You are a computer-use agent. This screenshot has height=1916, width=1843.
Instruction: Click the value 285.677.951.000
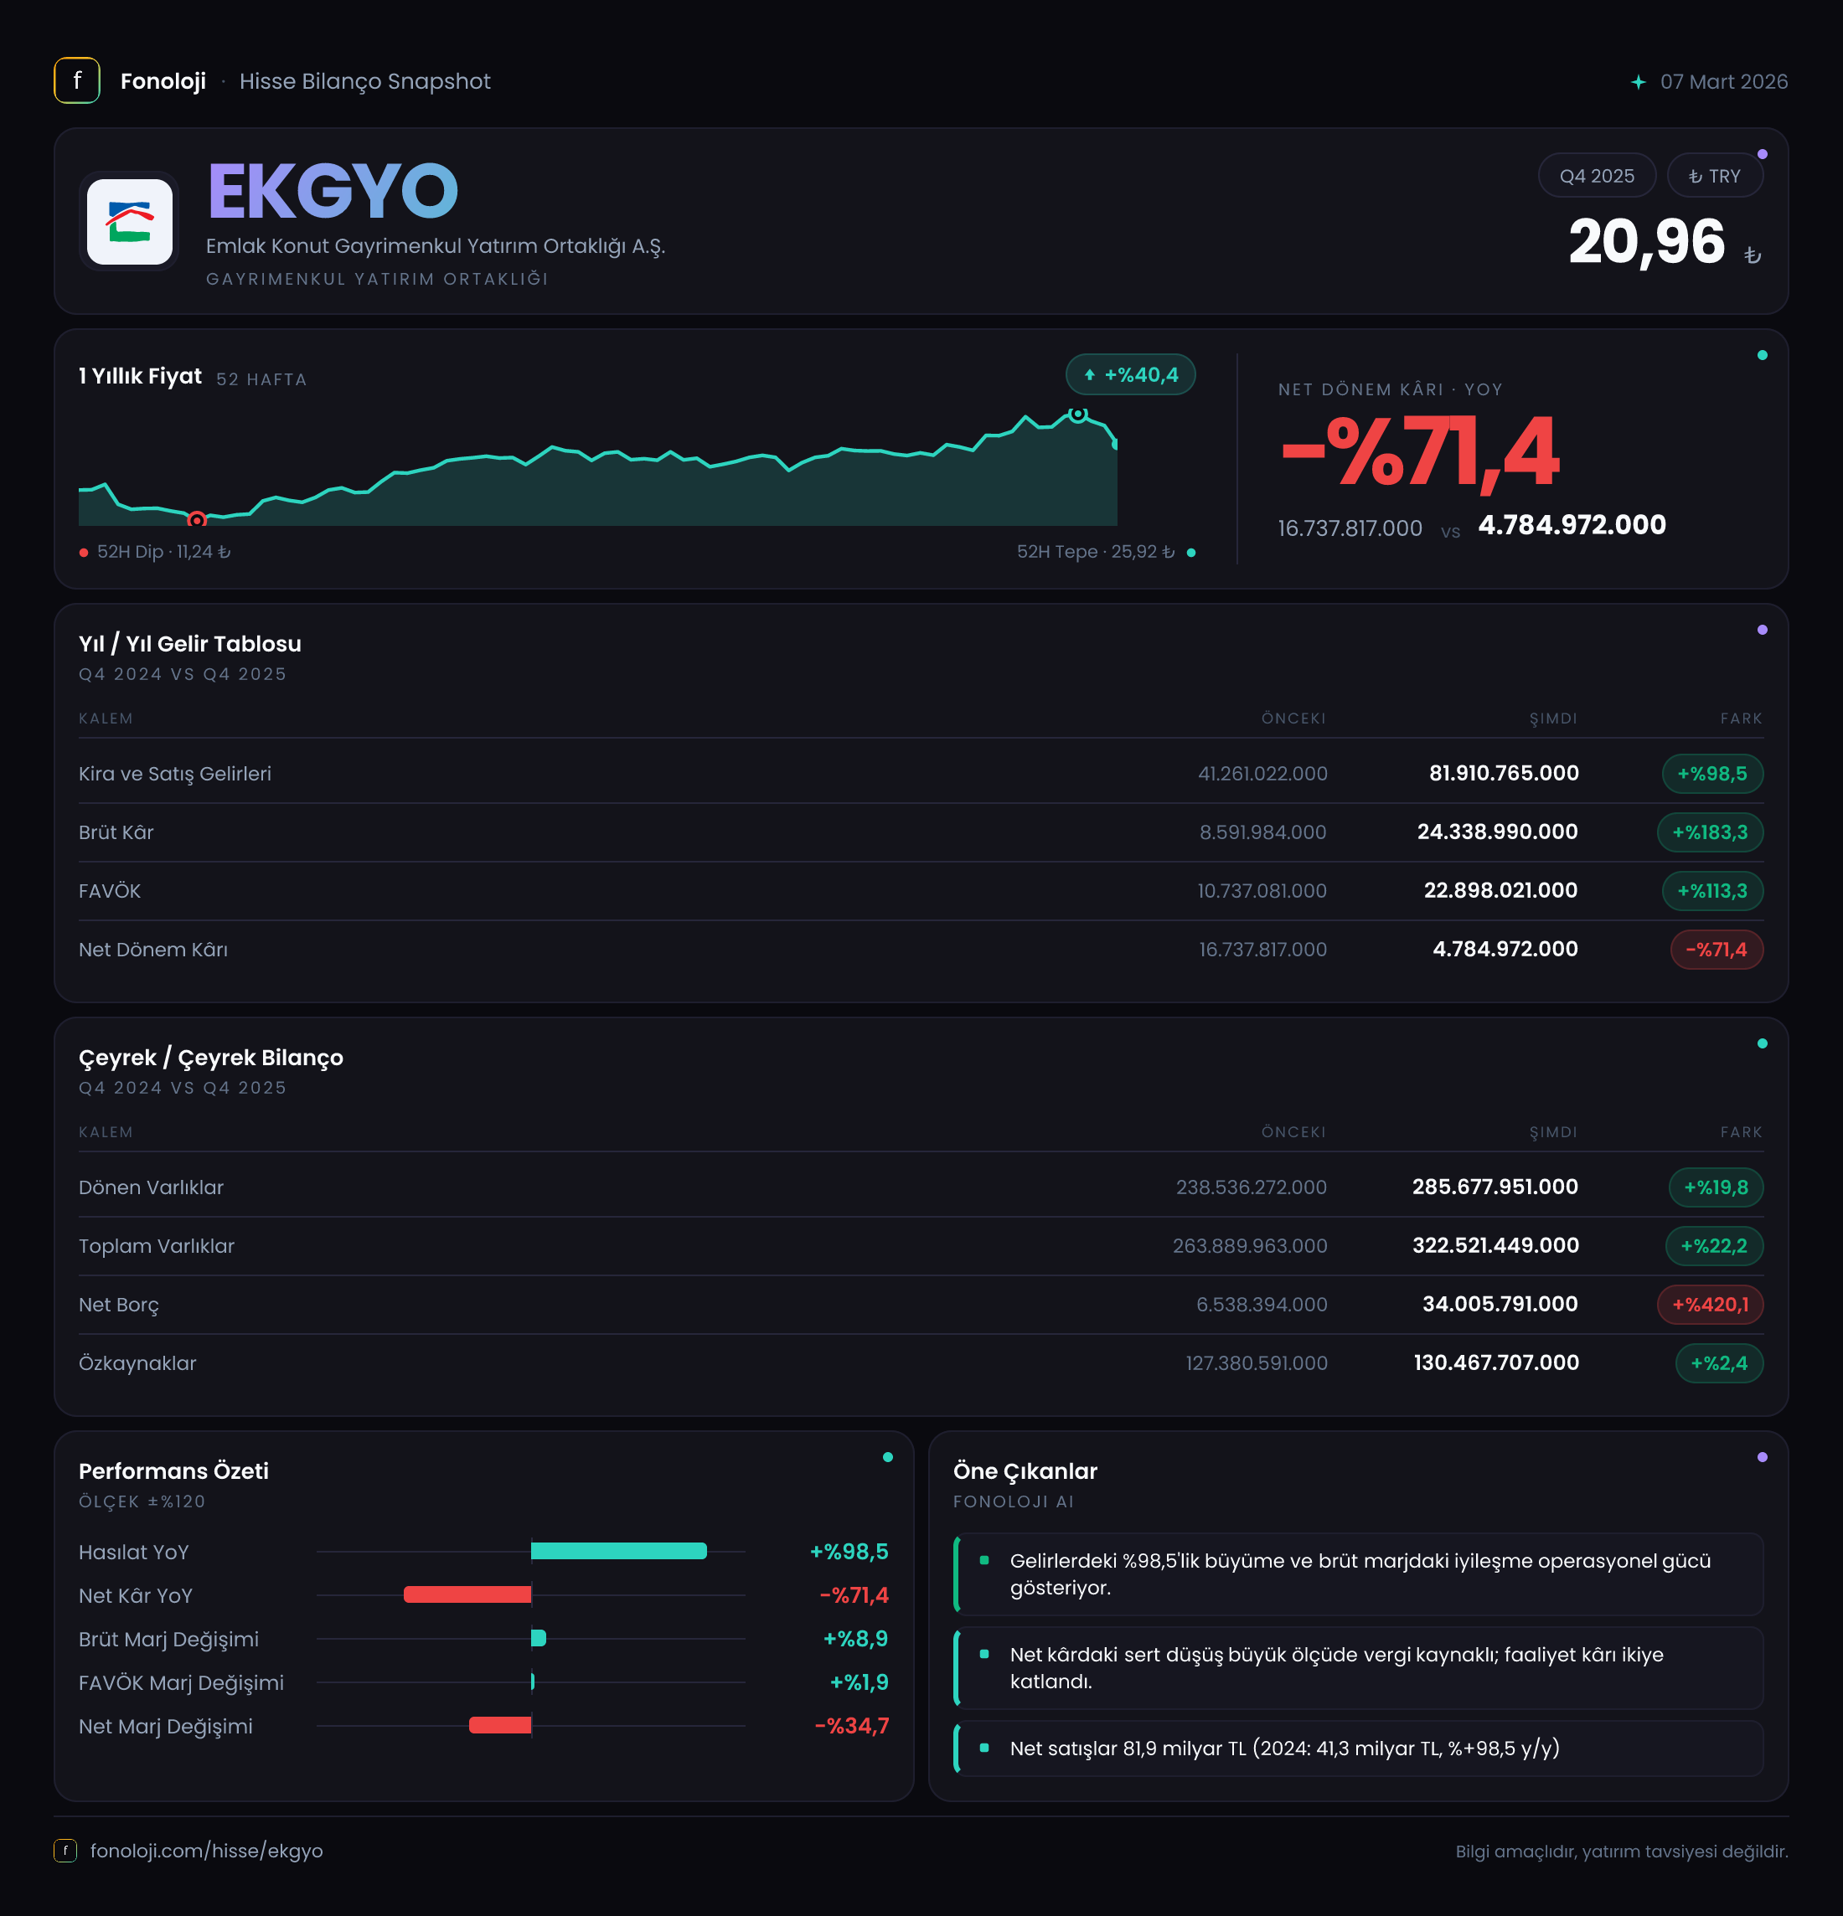click(1495, 1187)
